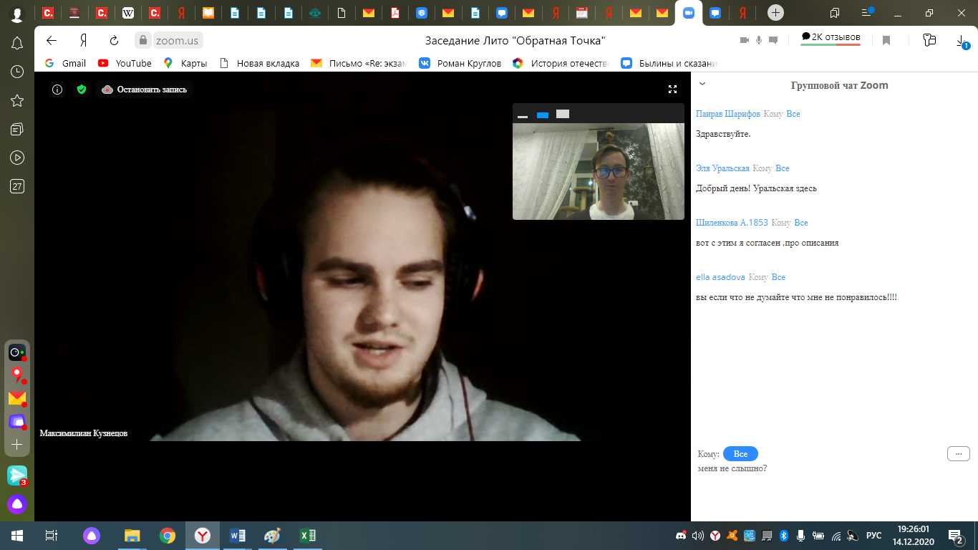Bookmark this page with bookmark icon
Screen dimensions: 978x550
pyautogui.click(x=886, y=40)
